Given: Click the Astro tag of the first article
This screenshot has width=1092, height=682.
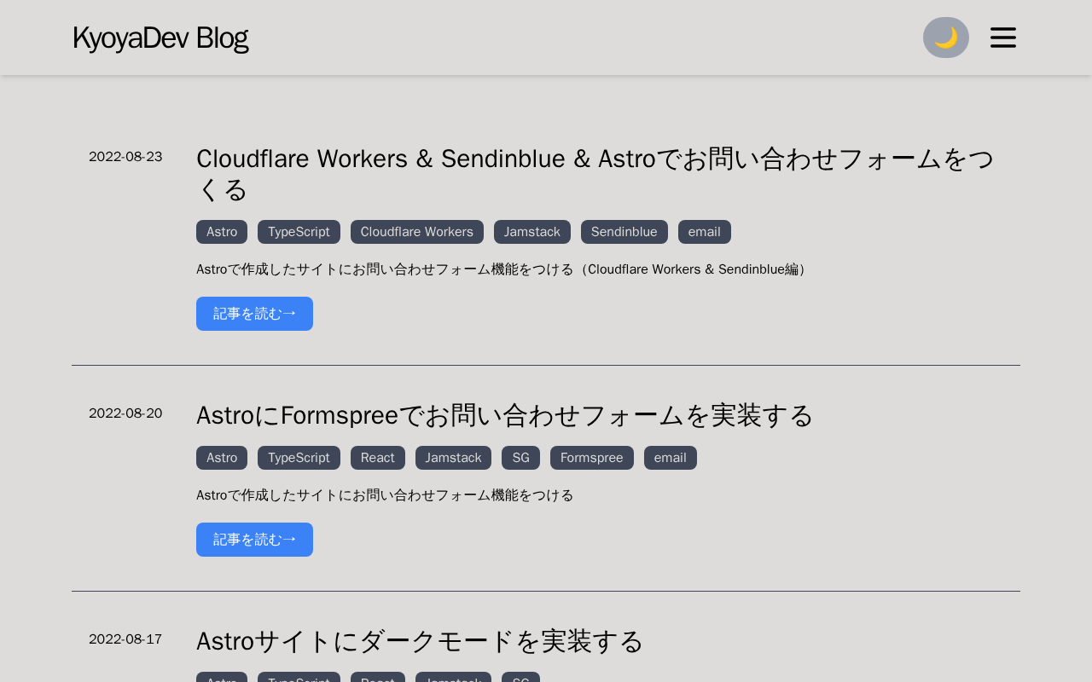Looking at the screenshot, I should point(222,232).
